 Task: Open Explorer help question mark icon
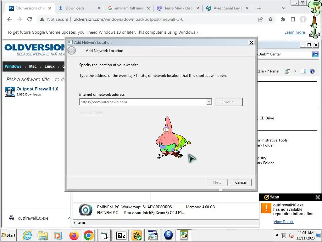(312, 71)
